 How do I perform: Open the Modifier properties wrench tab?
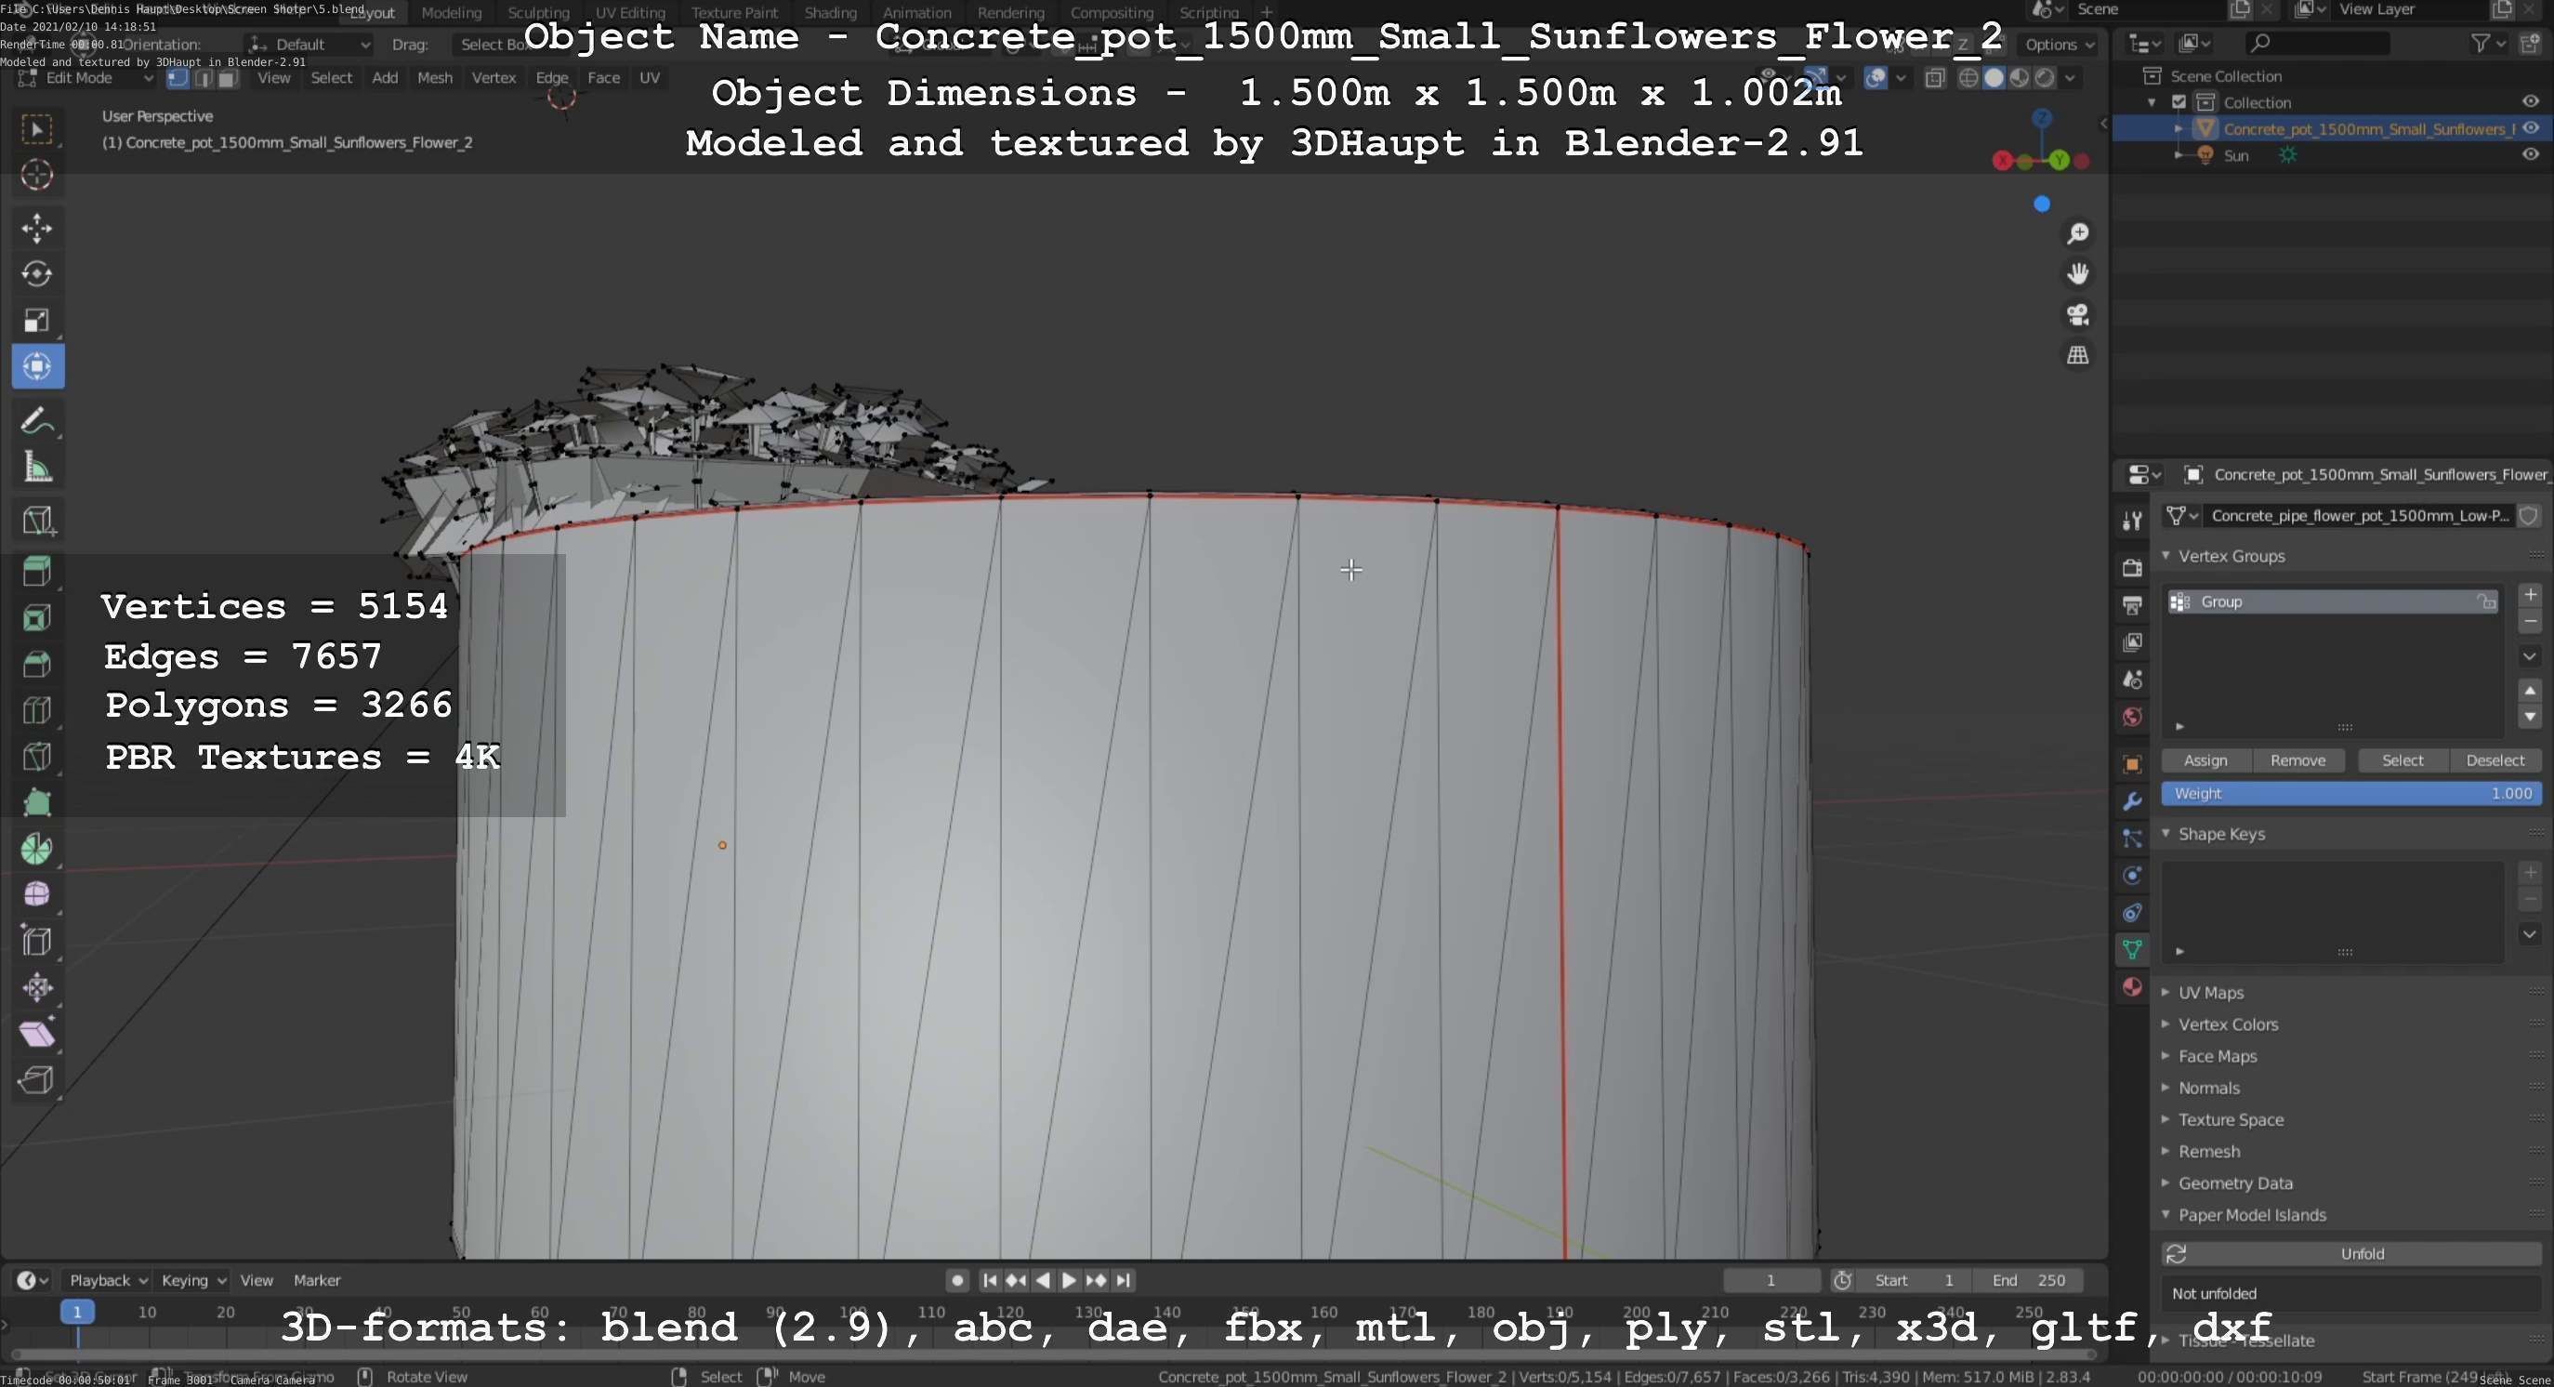pos(2132,801)
